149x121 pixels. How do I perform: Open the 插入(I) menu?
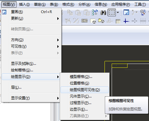[24, 4]
